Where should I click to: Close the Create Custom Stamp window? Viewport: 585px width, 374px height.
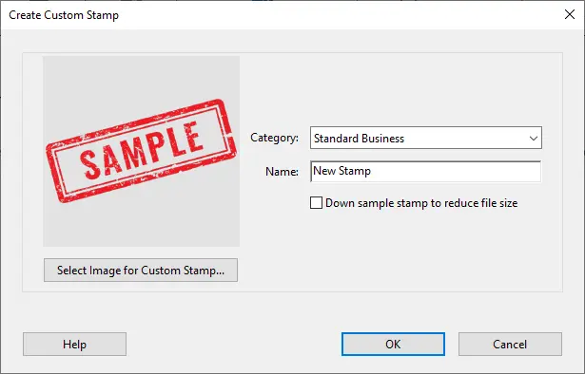(x=570, y=14)
